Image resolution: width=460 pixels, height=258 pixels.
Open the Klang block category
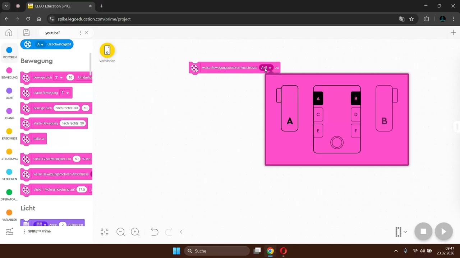[x=9, y=114]
